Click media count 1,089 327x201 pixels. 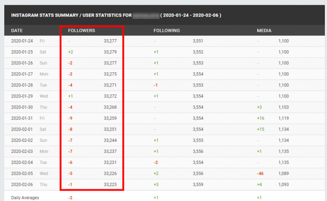click(x=284, y=173)
